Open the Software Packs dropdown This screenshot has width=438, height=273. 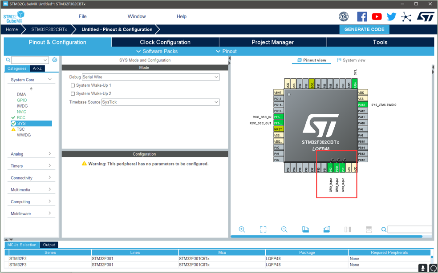(x=157, y=52)
